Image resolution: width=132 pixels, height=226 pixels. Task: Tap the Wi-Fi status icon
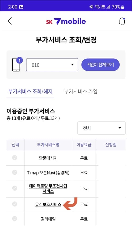tap(97, 7)
